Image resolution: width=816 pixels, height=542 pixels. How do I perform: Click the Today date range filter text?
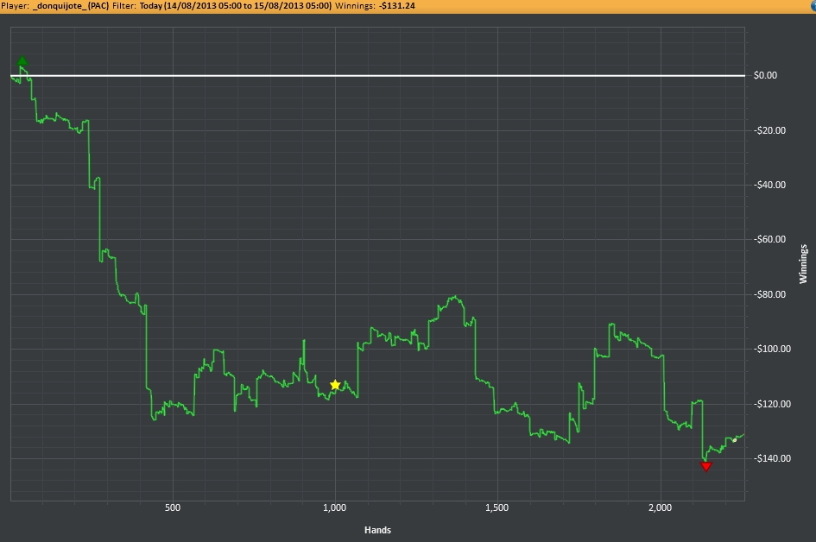(x=236, y=6)
